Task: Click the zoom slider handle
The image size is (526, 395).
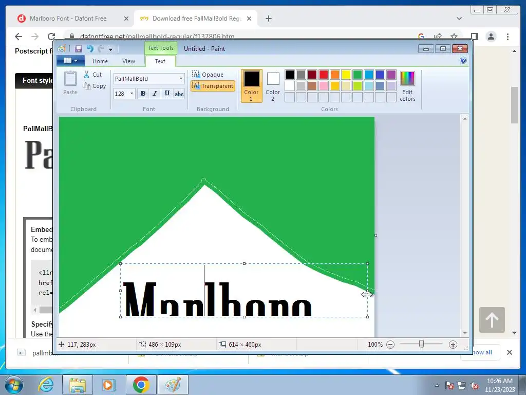Action: click(422, 344)
